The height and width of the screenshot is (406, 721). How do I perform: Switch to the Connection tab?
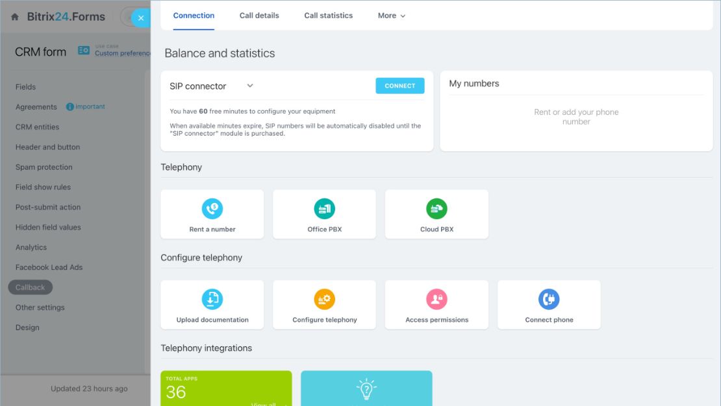pyautogui.click(x=194, y=16)
